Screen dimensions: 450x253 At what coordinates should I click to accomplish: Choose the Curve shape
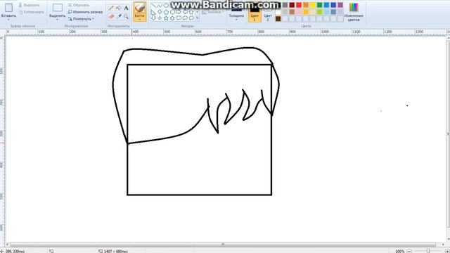pos(160,5)
